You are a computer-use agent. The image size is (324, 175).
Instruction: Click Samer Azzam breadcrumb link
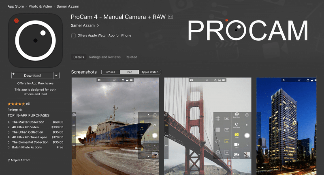68,6
